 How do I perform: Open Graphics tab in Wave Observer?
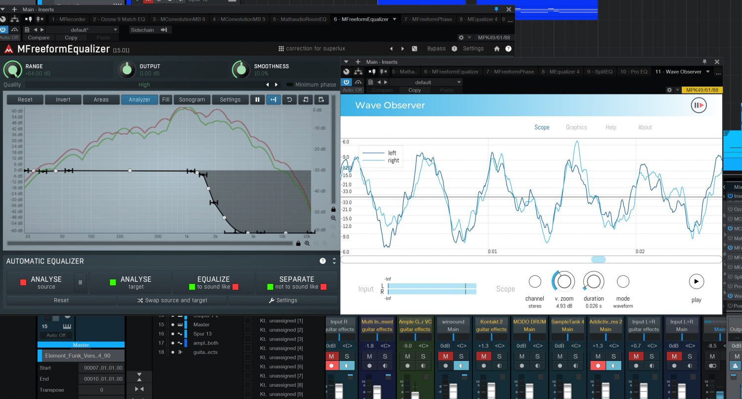point(576,127)
